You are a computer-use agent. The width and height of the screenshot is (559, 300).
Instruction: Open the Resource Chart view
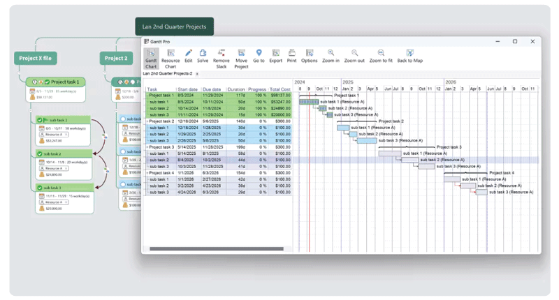[x=170, y=59]
